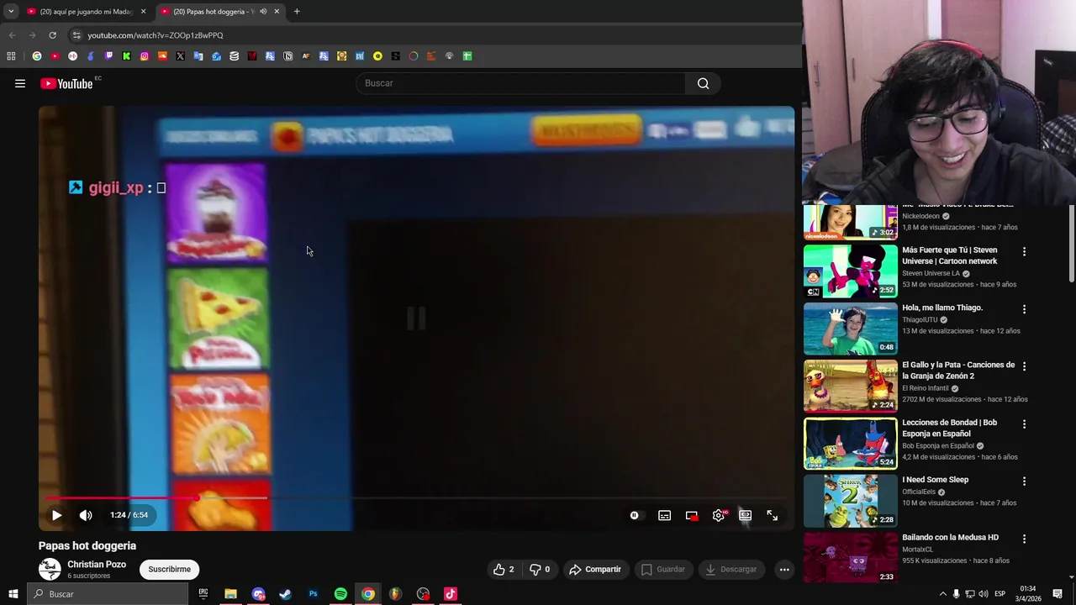Image resolution: width=1076 pixels, height=605 pixels.
Task: Click the Compartir share button
Action: [x=595, y=569]
